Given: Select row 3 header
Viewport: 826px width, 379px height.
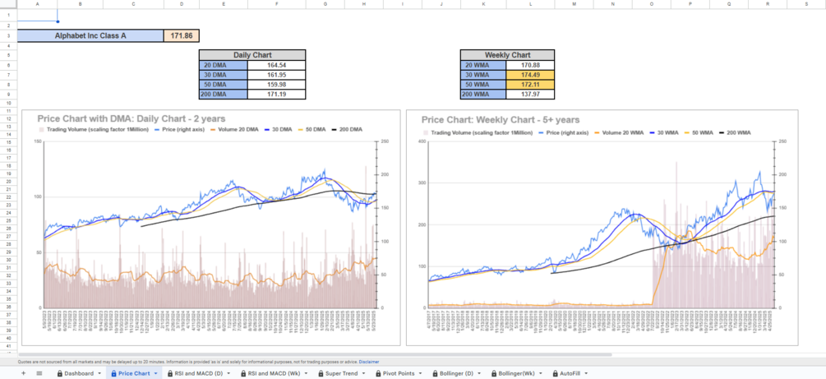Looking at the screenshot, I should coord(8,36).
